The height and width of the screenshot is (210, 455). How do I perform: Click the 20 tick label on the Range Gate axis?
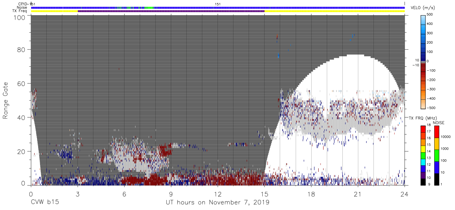(22, 151)
